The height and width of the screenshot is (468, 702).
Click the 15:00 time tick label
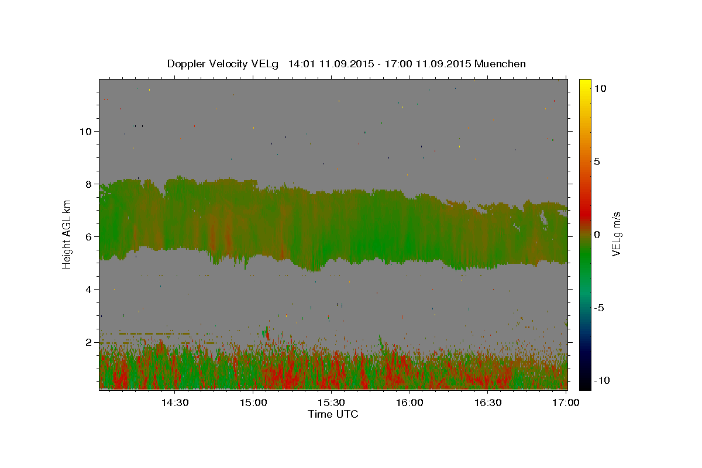(x=253, y=402)
